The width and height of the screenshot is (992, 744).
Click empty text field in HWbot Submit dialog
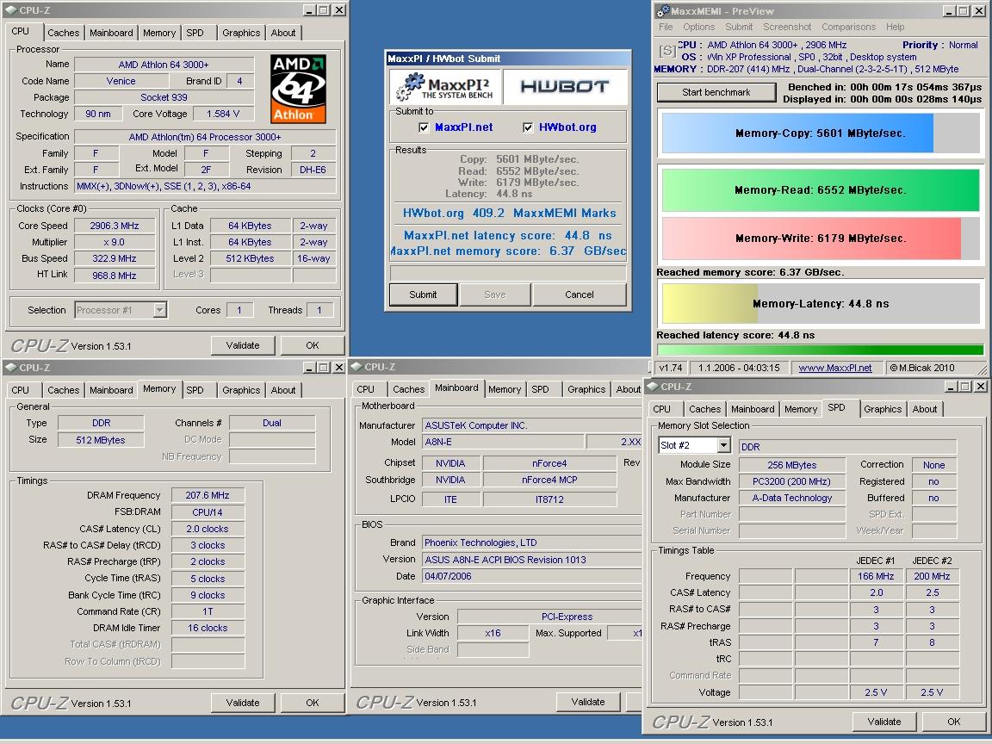tap(508, 273)
